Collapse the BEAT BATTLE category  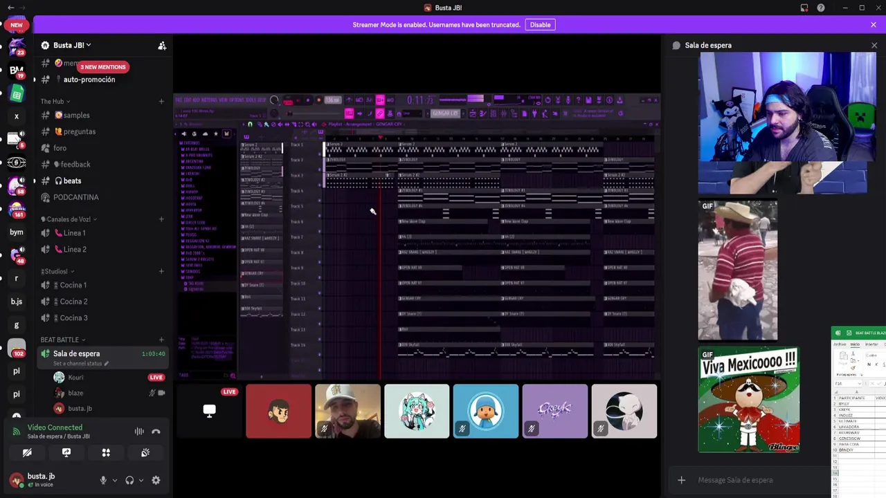[x=63, y=340]
